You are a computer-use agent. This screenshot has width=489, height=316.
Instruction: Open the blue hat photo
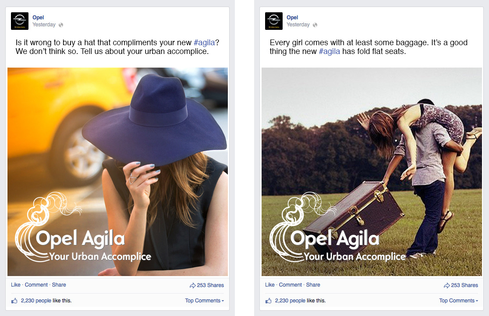117,172
